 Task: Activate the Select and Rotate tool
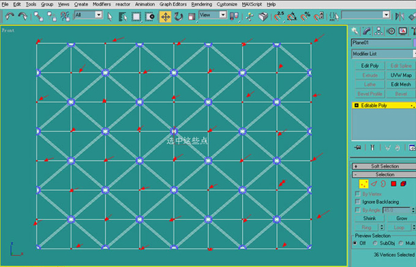[x=179, y=16]
